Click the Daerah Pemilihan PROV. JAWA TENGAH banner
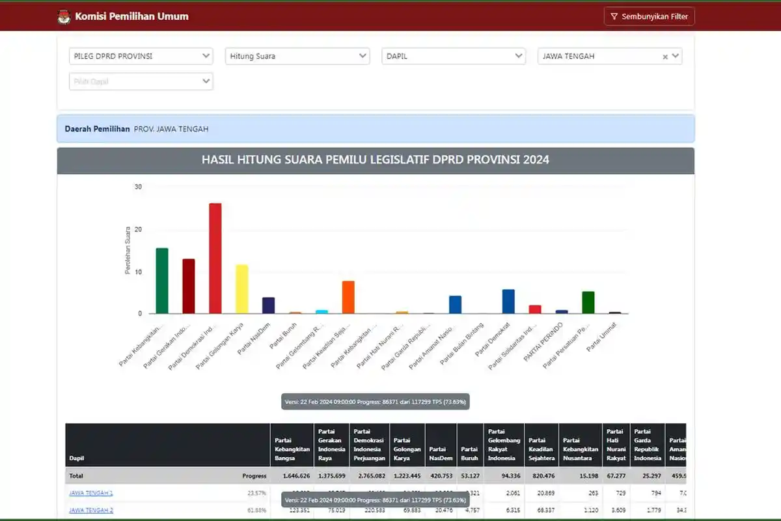781x521 pixels. coord(376,129)
